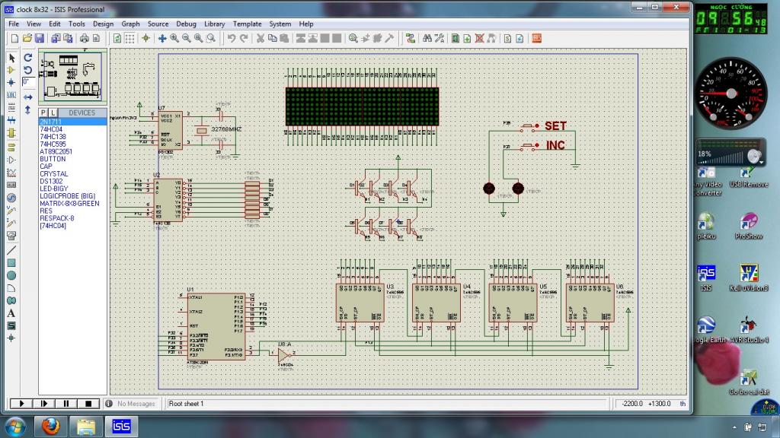Open the Library menu
Image resolution: width=780 pixels, height=438 pixels.
(215, 24)
